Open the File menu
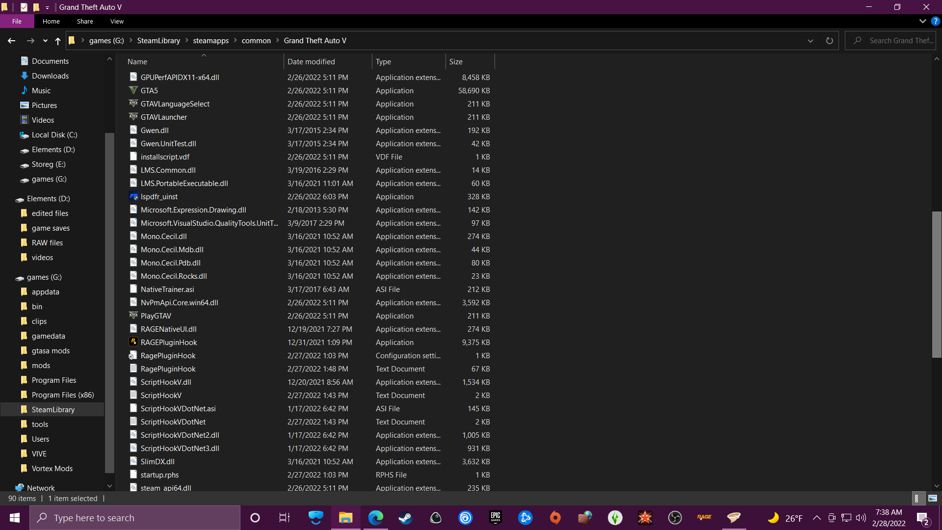 point(17,21)
